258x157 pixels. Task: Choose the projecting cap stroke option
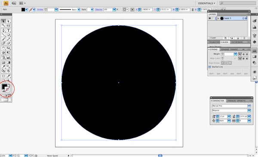click(x=247, y=54)
